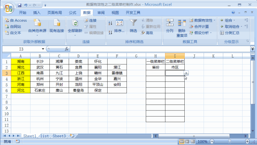Switch to Page Break Preview view
This screenshot has height=145, width=257.
coord(193,141)
